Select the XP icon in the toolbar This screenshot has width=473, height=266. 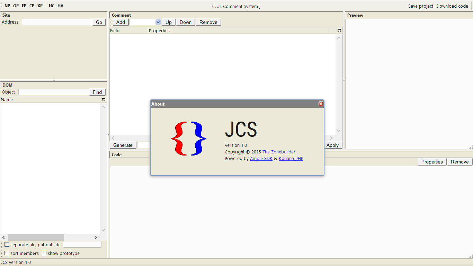pyautogui.click(x=40, y=6)
